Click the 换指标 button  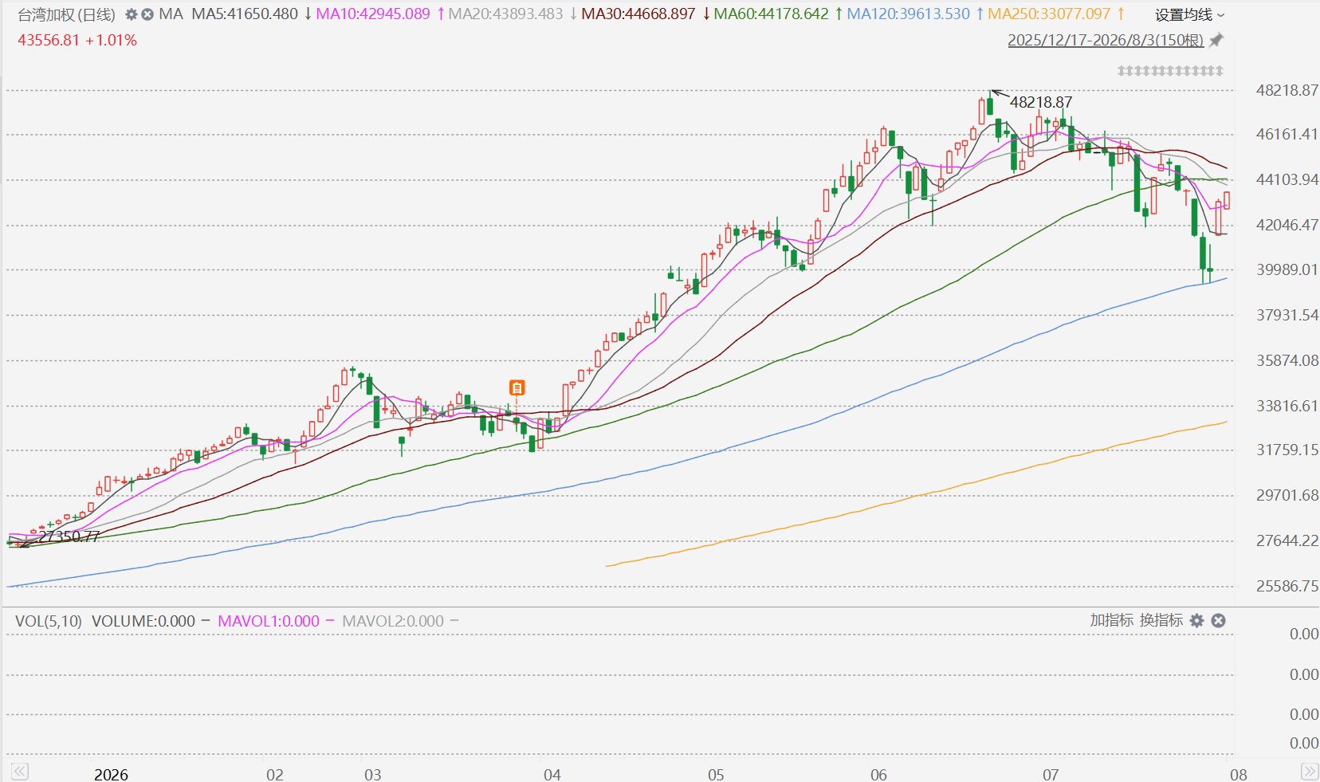[1161, 620]
